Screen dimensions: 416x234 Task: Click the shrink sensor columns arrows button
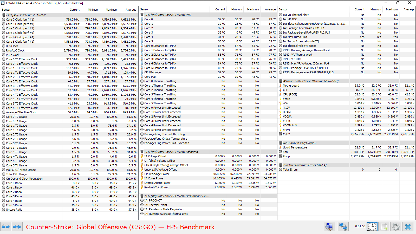[x=17, y=227]
